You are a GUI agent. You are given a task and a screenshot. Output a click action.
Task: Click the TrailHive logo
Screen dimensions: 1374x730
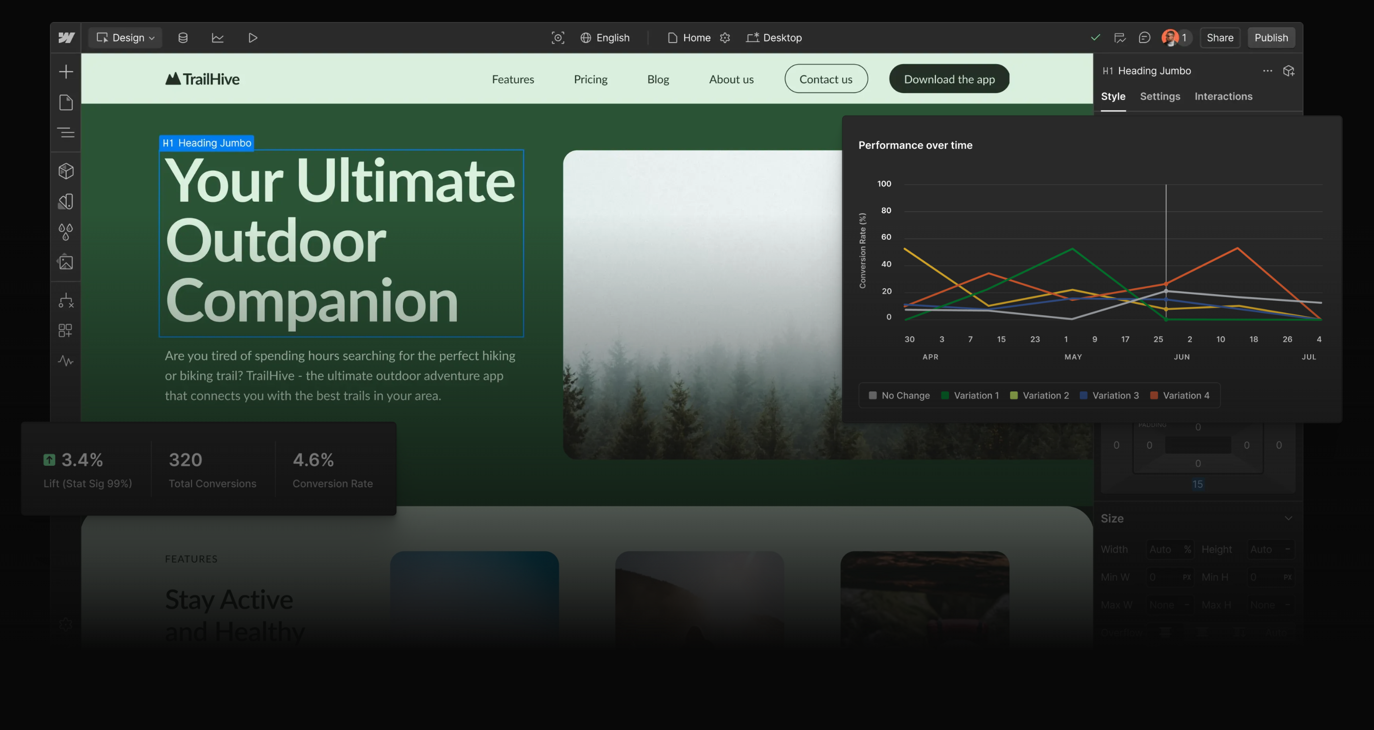(202, 79)
